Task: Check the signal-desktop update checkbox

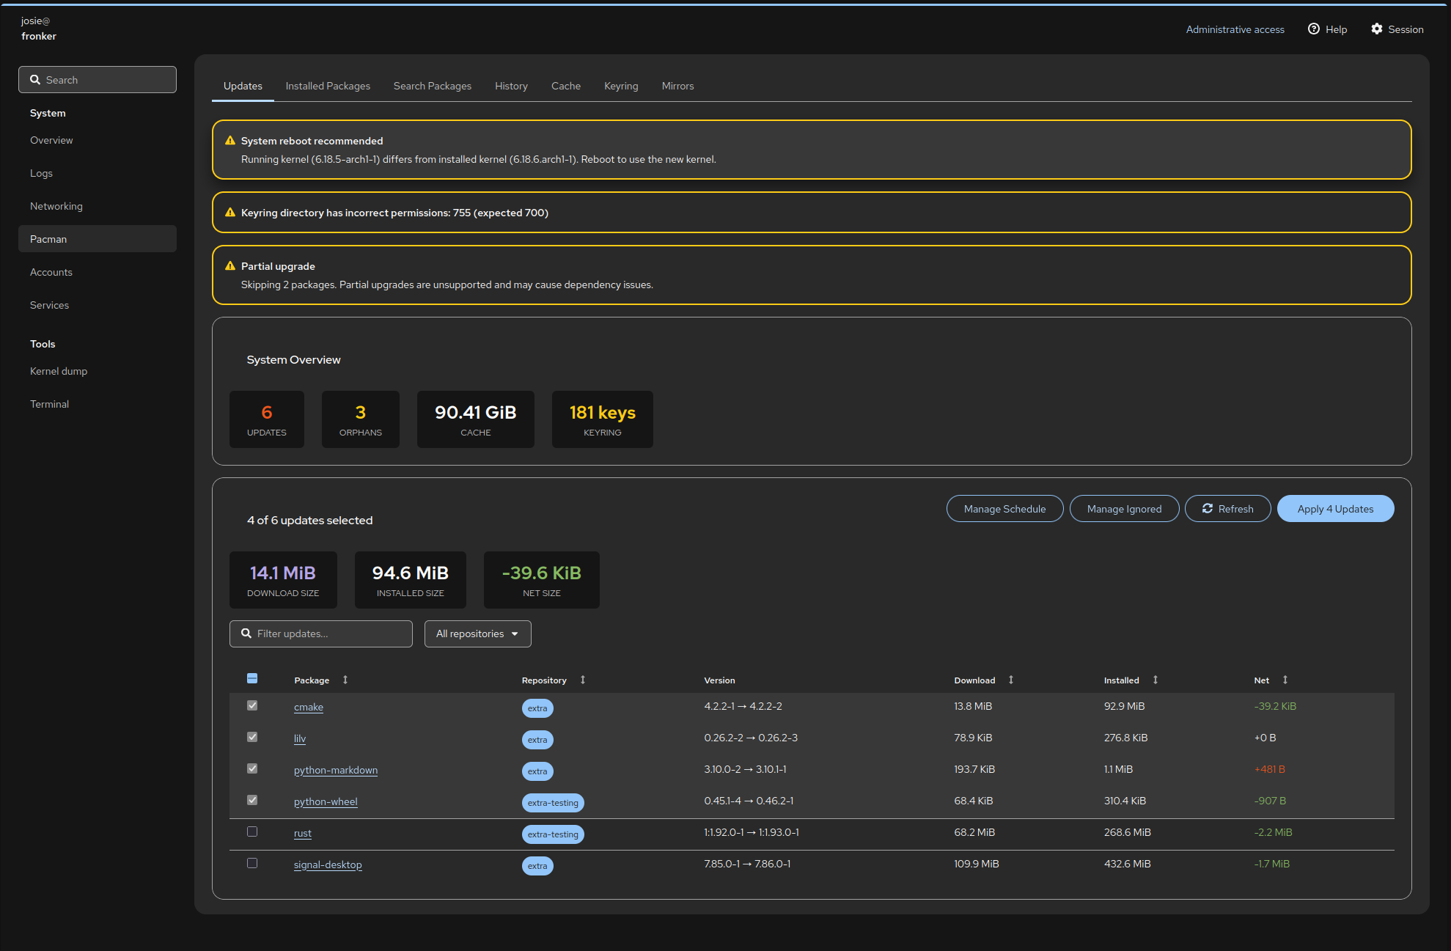Action: pyautogui.click(x=252, y=863)
